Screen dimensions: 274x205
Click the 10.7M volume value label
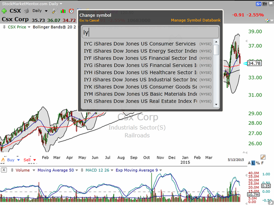coord(253,195)
